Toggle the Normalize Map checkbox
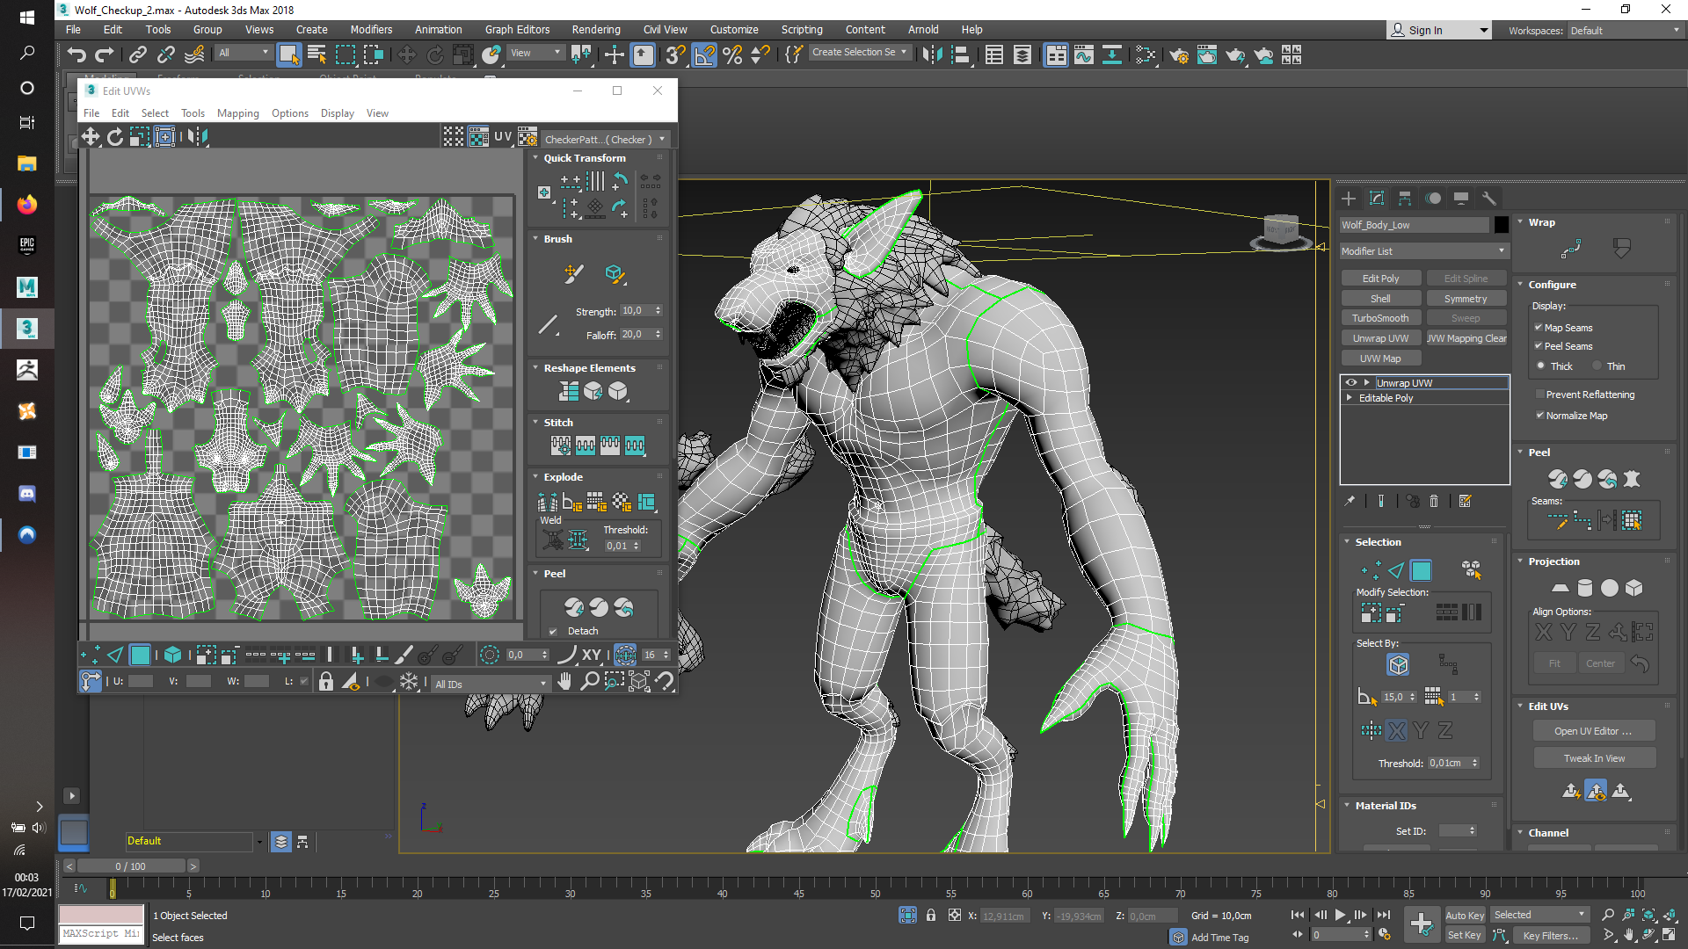 [1539, 416]
